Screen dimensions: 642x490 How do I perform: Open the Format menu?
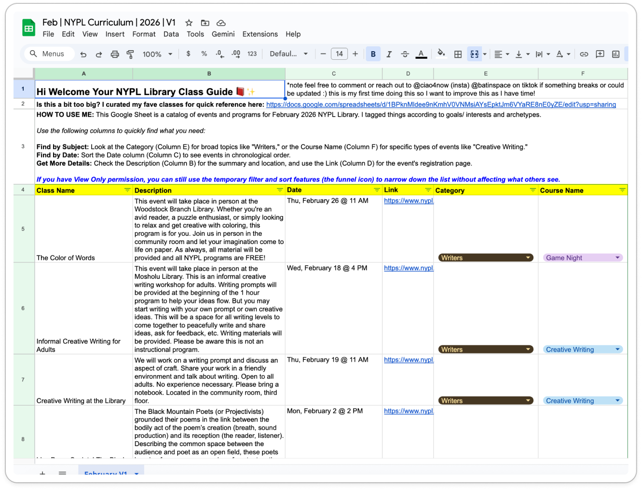click(x=144, y=34)
